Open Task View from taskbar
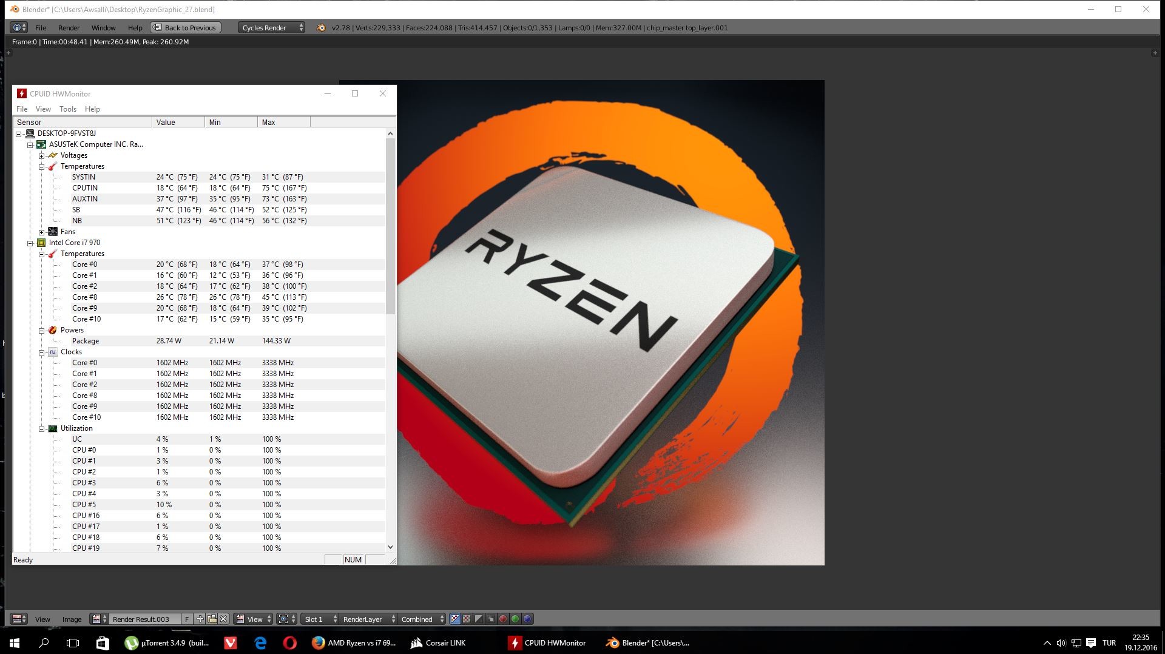1165x654 pixels. pos(73,642)
